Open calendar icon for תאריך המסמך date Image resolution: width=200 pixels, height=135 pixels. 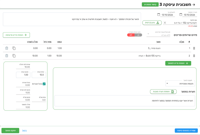(x=181, y=14)
